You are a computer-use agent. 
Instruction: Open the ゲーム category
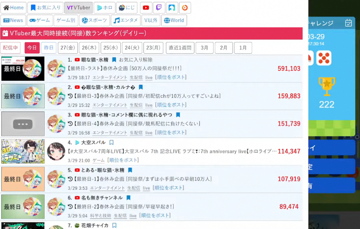40,20
